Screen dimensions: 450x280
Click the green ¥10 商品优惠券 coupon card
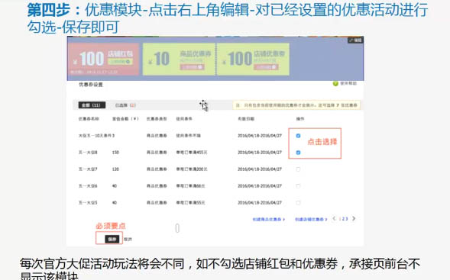[179, 59]
